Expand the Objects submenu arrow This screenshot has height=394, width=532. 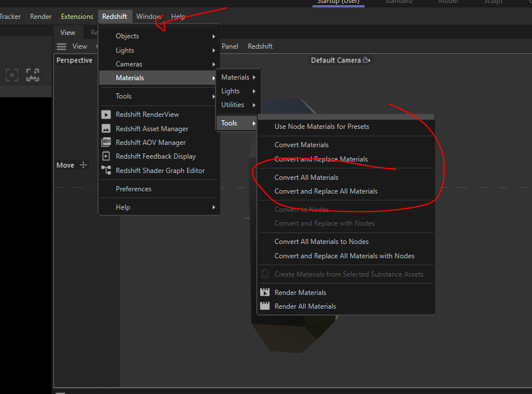click(214, 36)
